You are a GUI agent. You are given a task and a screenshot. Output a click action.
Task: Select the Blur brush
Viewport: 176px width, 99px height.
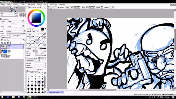tap(42, 41)
